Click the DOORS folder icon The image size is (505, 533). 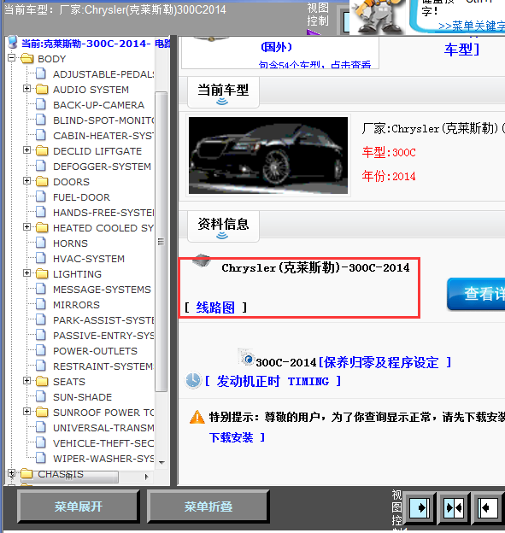[42, 181]
